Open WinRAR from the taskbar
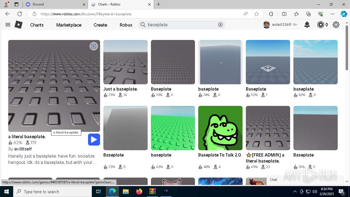 tap(152, 192)
